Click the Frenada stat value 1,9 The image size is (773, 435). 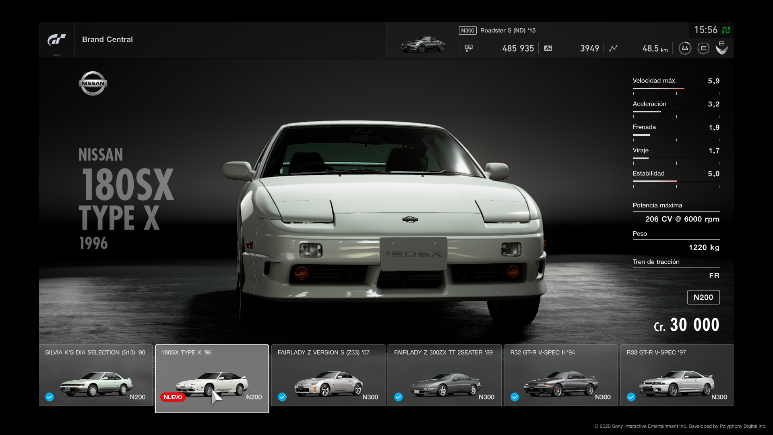click(714, 127)
